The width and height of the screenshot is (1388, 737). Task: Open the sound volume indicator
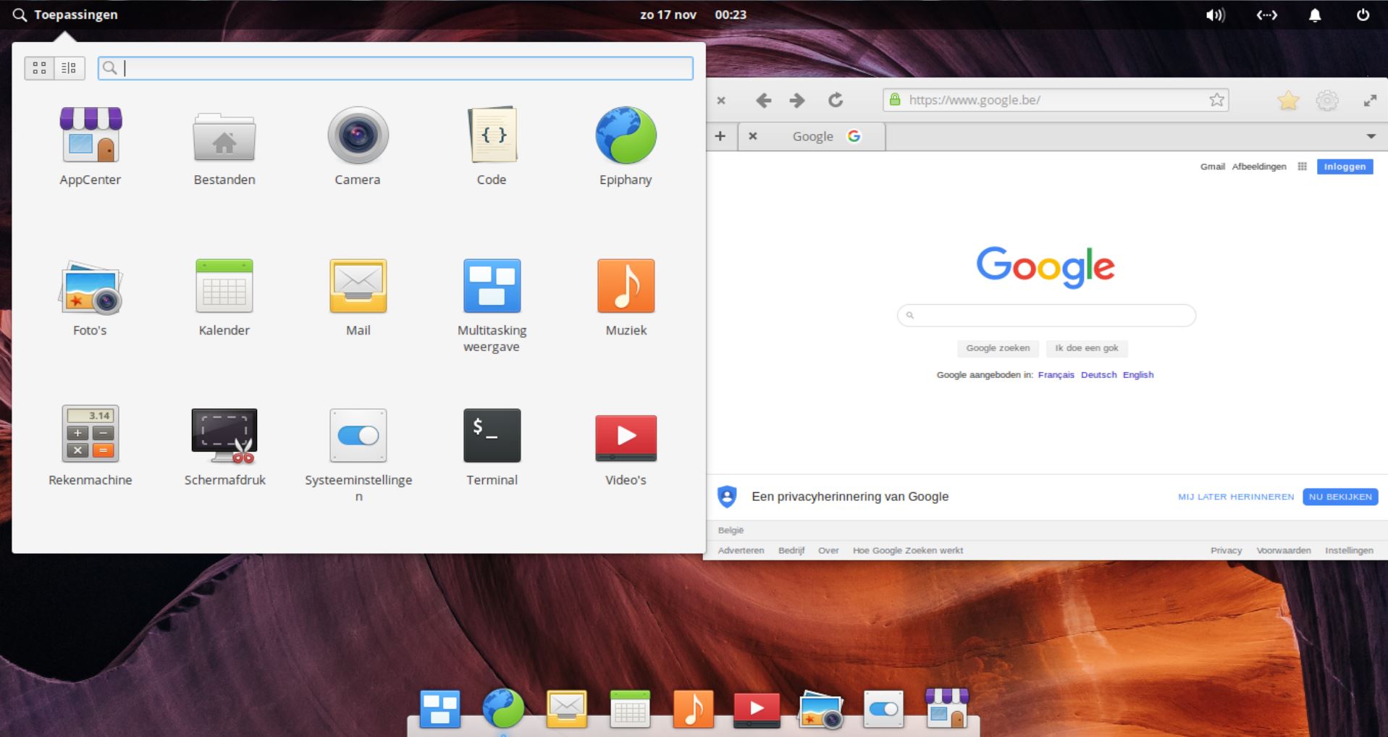[x=1215, y=15]
